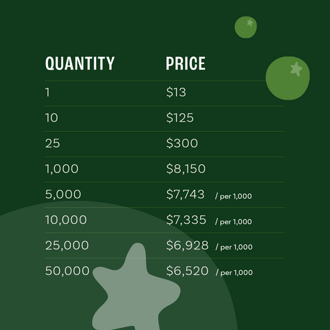Click the PRICE column heading
The height and width of the screenshot is (330, 330).
point(186,63)
